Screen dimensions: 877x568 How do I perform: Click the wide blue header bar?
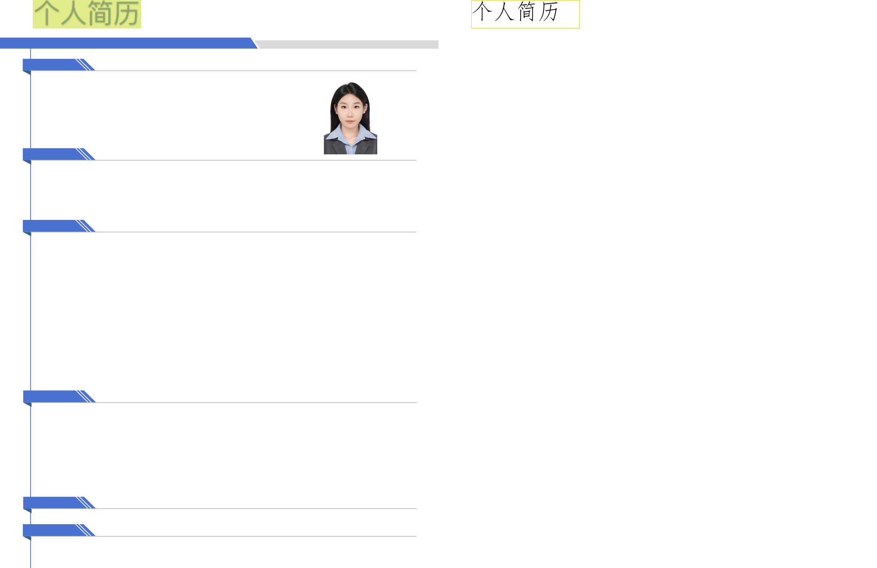[125, 43]
